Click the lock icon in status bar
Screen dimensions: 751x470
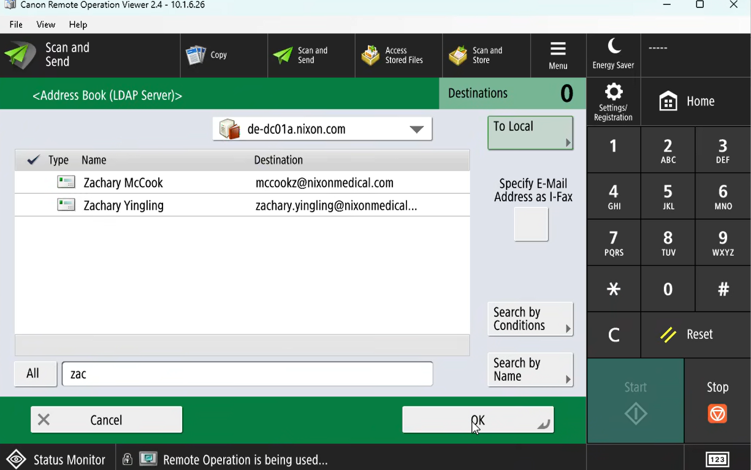[x=127, y=460]
